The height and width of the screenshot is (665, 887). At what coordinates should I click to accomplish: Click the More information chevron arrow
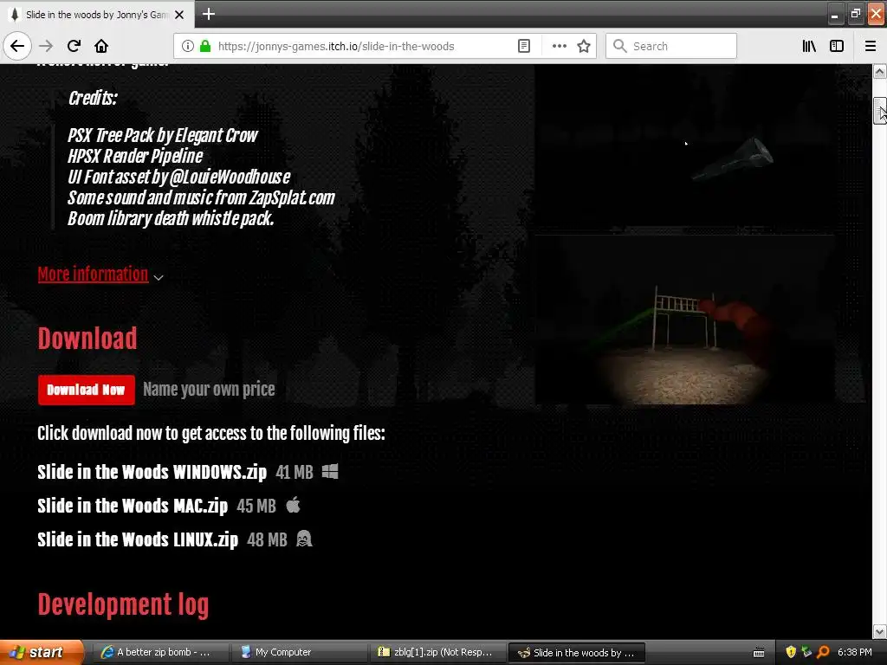[159, 277]
